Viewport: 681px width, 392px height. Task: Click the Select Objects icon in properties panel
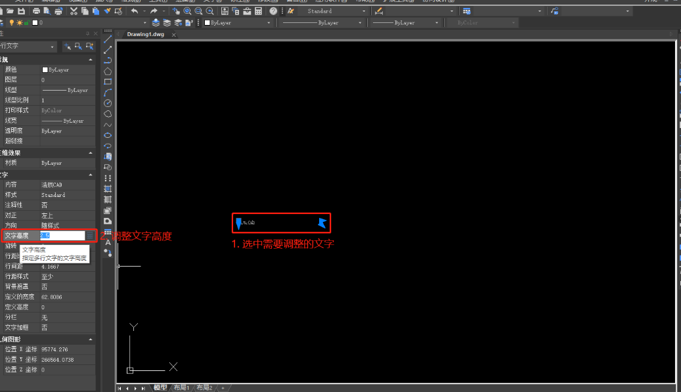click(x=78, y=46)
